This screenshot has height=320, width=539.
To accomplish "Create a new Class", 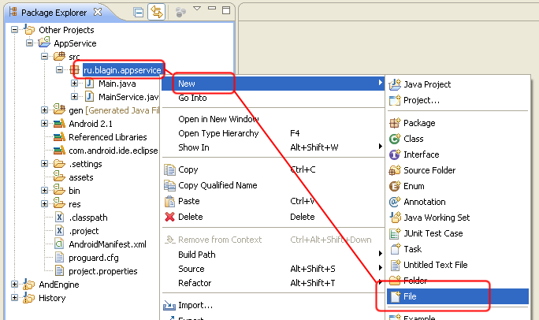I will 458,139.
